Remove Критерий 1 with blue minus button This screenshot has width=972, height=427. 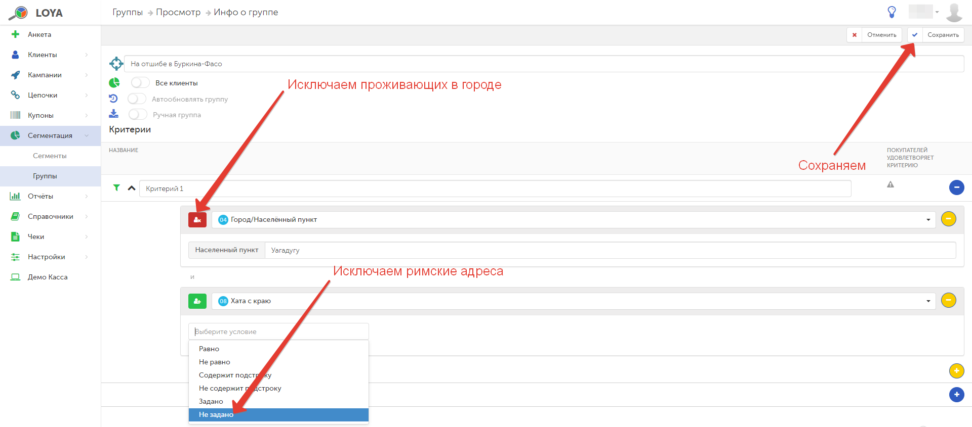coord(956,187)
